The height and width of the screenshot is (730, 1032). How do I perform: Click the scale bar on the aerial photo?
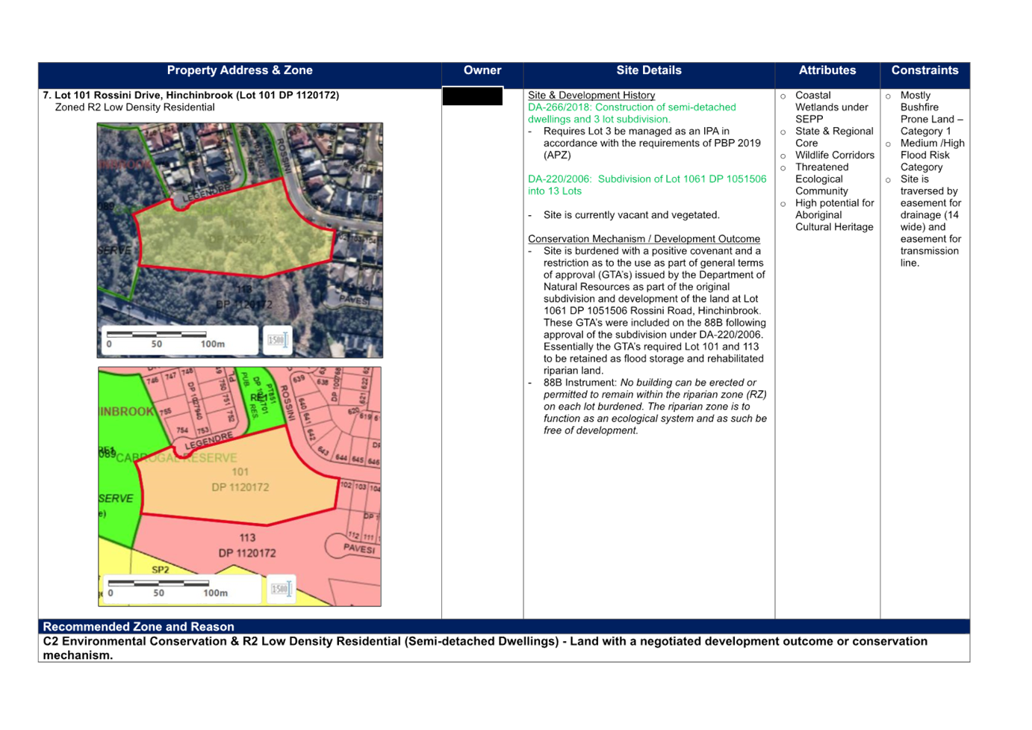(181, 340)
